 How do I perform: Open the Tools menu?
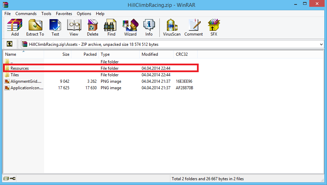tap(46, 14)
